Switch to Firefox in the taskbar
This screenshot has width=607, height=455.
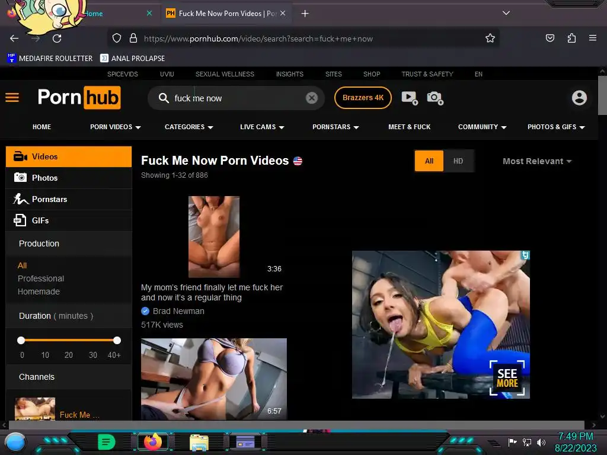153,442
